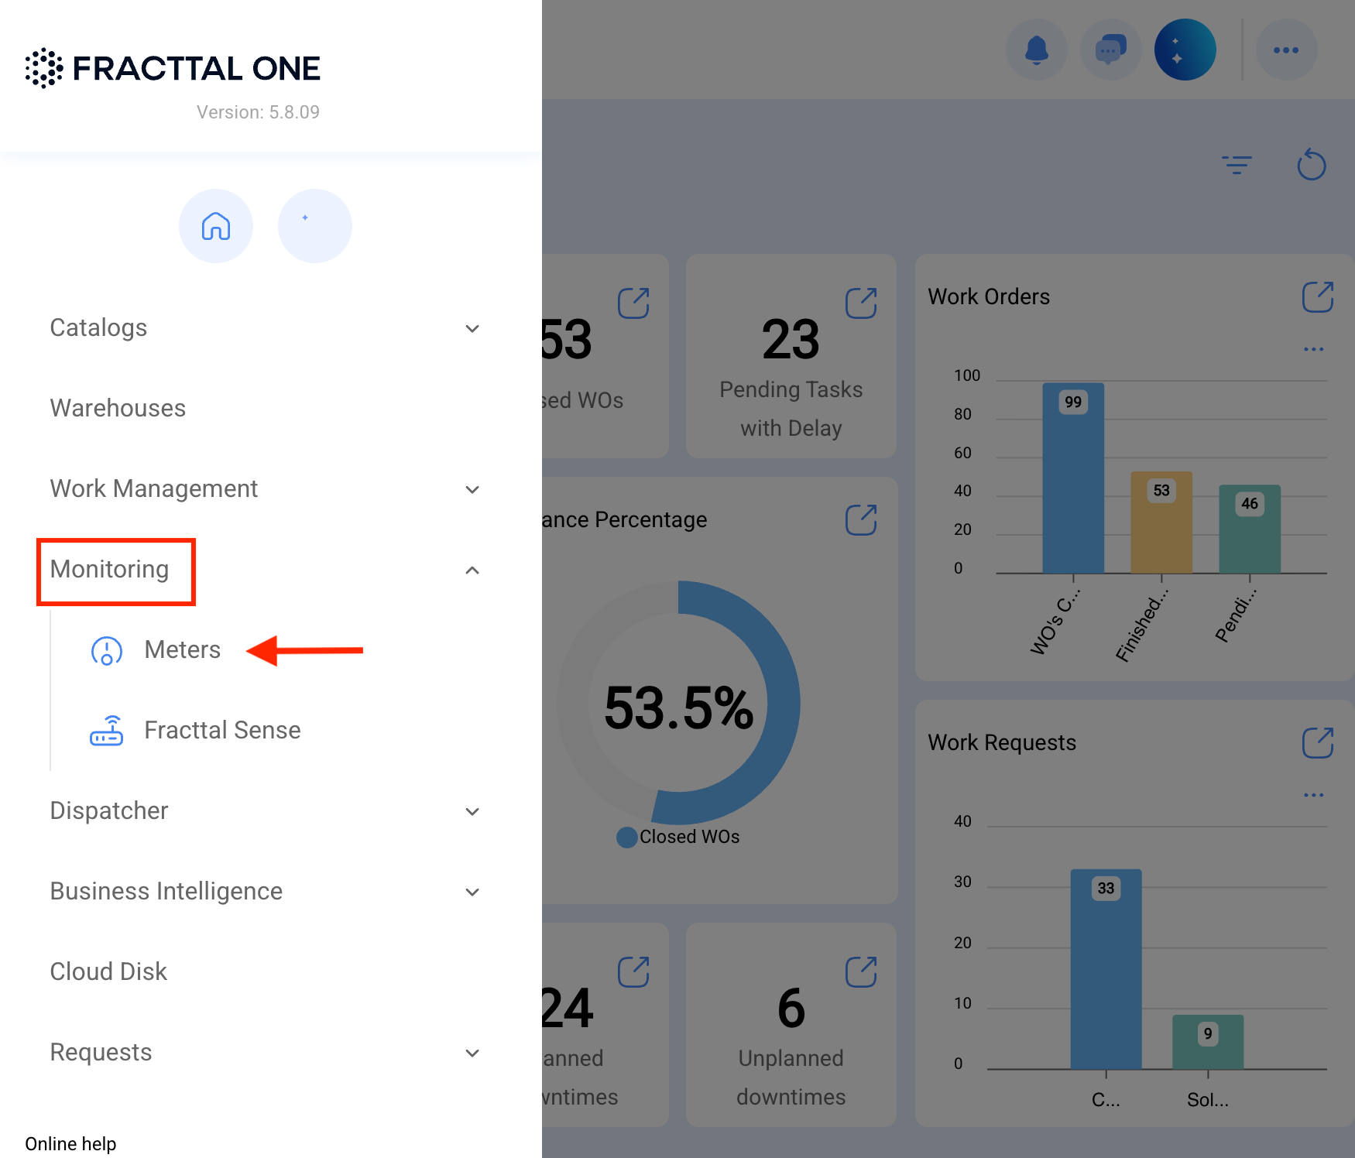The width and height of the screenshot is (1355, 1158).
Task: Open the Warehouses section
Action: (x=118, y=408)
